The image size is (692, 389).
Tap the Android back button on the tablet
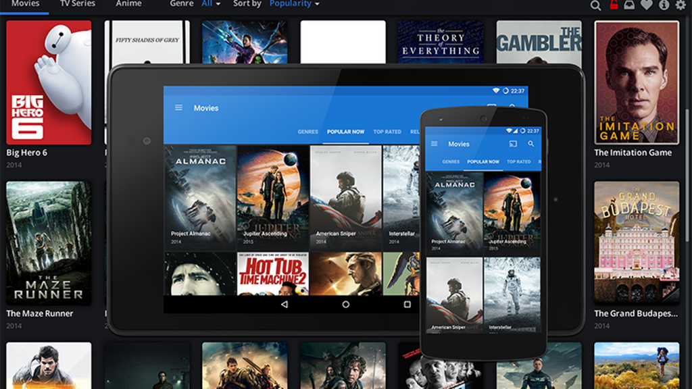click(285, 305)
